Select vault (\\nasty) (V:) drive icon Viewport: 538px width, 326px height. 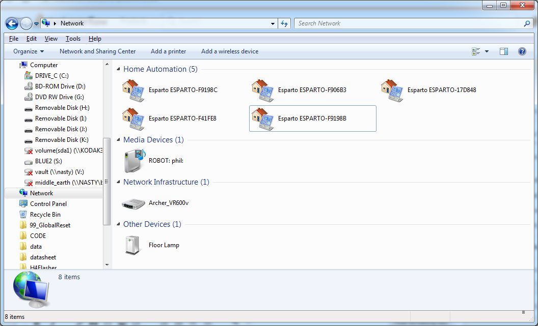pos(29,172)
